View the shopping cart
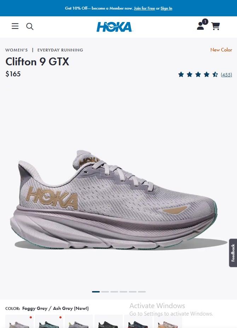 pos(215,26)
